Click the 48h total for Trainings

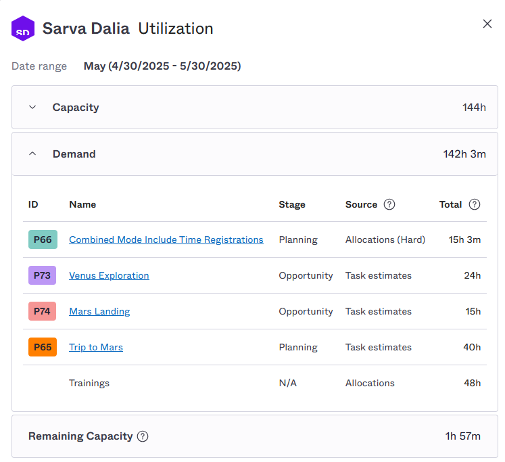pyautogui.click(x=472, y=383)
